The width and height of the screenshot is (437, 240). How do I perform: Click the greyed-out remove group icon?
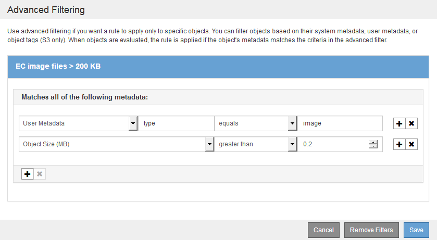pos(40,174)
